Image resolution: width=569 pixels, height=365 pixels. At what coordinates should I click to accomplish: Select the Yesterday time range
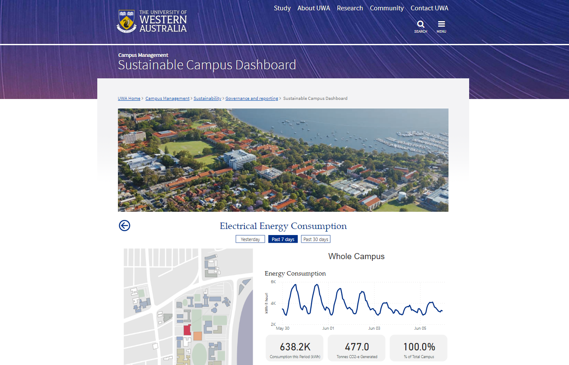pyautogui.click(x=250, y=239)
